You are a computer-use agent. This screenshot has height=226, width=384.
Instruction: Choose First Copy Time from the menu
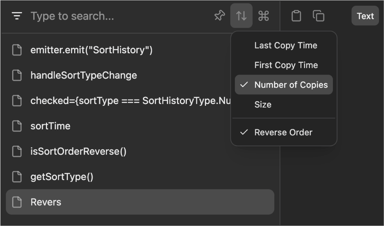286,65
